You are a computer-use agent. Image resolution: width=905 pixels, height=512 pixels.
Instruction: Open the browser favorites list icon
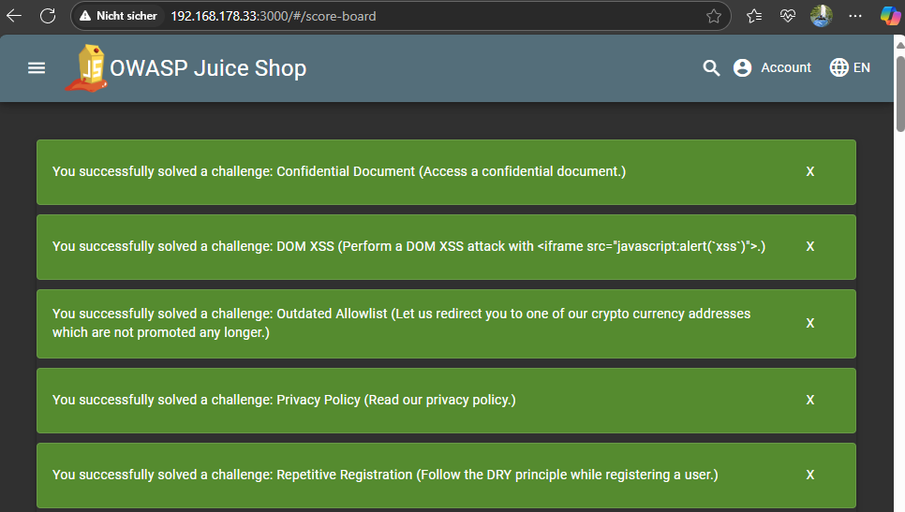pos(755,16)
